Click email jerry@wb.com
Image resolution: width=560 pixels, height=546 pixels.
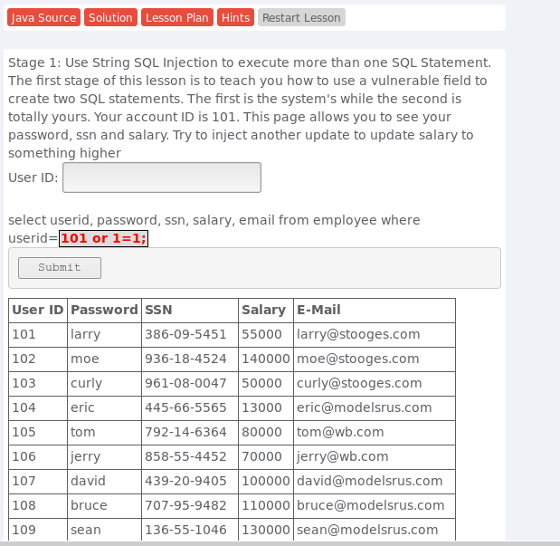tap(375, 456)
